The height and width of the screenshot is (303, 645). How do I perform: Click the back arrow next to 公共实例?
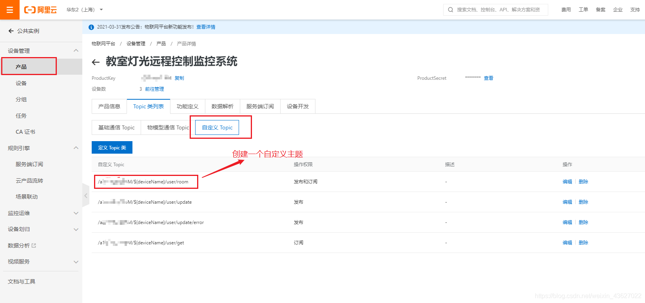tap(11, 31)
